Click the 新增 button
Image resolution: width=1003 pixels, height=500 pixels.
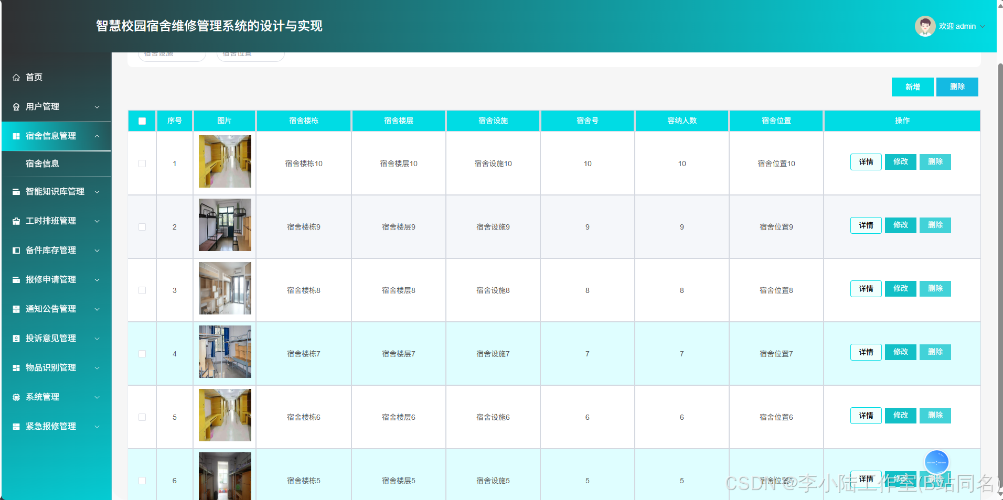coord(912,87)
